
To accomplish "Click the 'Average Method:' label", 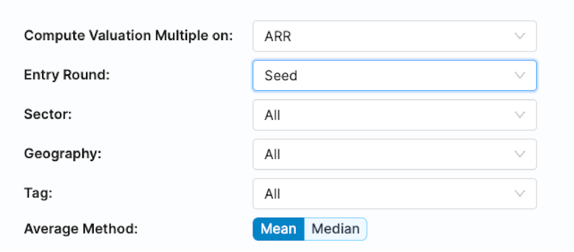I will pos(81,229).
